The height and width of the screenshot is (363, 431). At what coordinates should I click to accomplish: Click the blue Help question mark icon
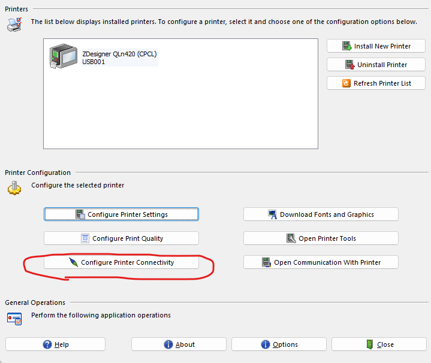[47, 344]
